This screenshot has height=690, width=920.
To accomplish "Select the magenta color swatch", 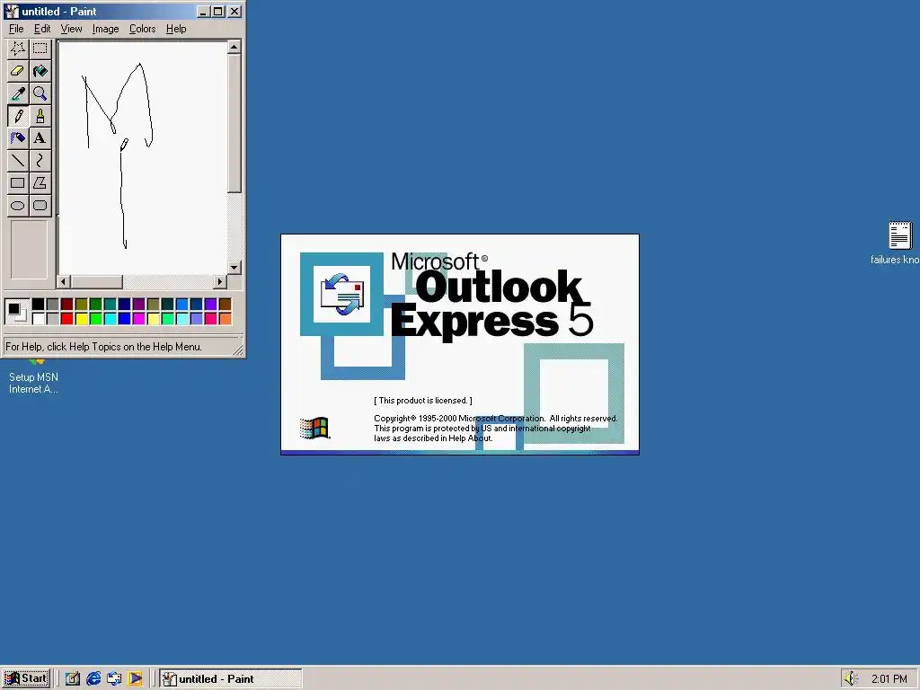I will coord(138,319).
